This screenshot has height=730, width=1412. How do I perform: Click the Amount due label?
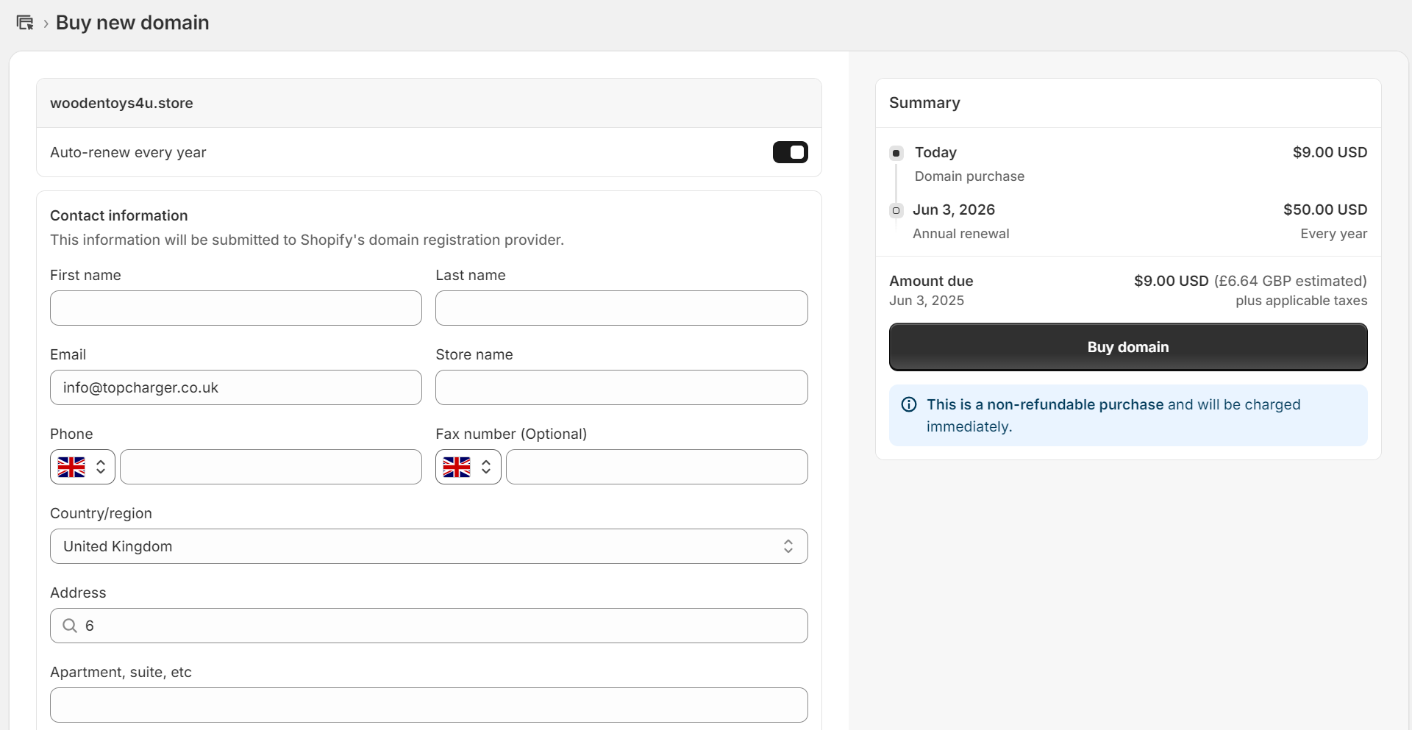point(931,281)
